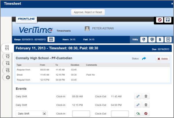Click the blue Status share arrow
Image resolution: width=174 pixels, height=118 pixels.
(x=144, y=59)
